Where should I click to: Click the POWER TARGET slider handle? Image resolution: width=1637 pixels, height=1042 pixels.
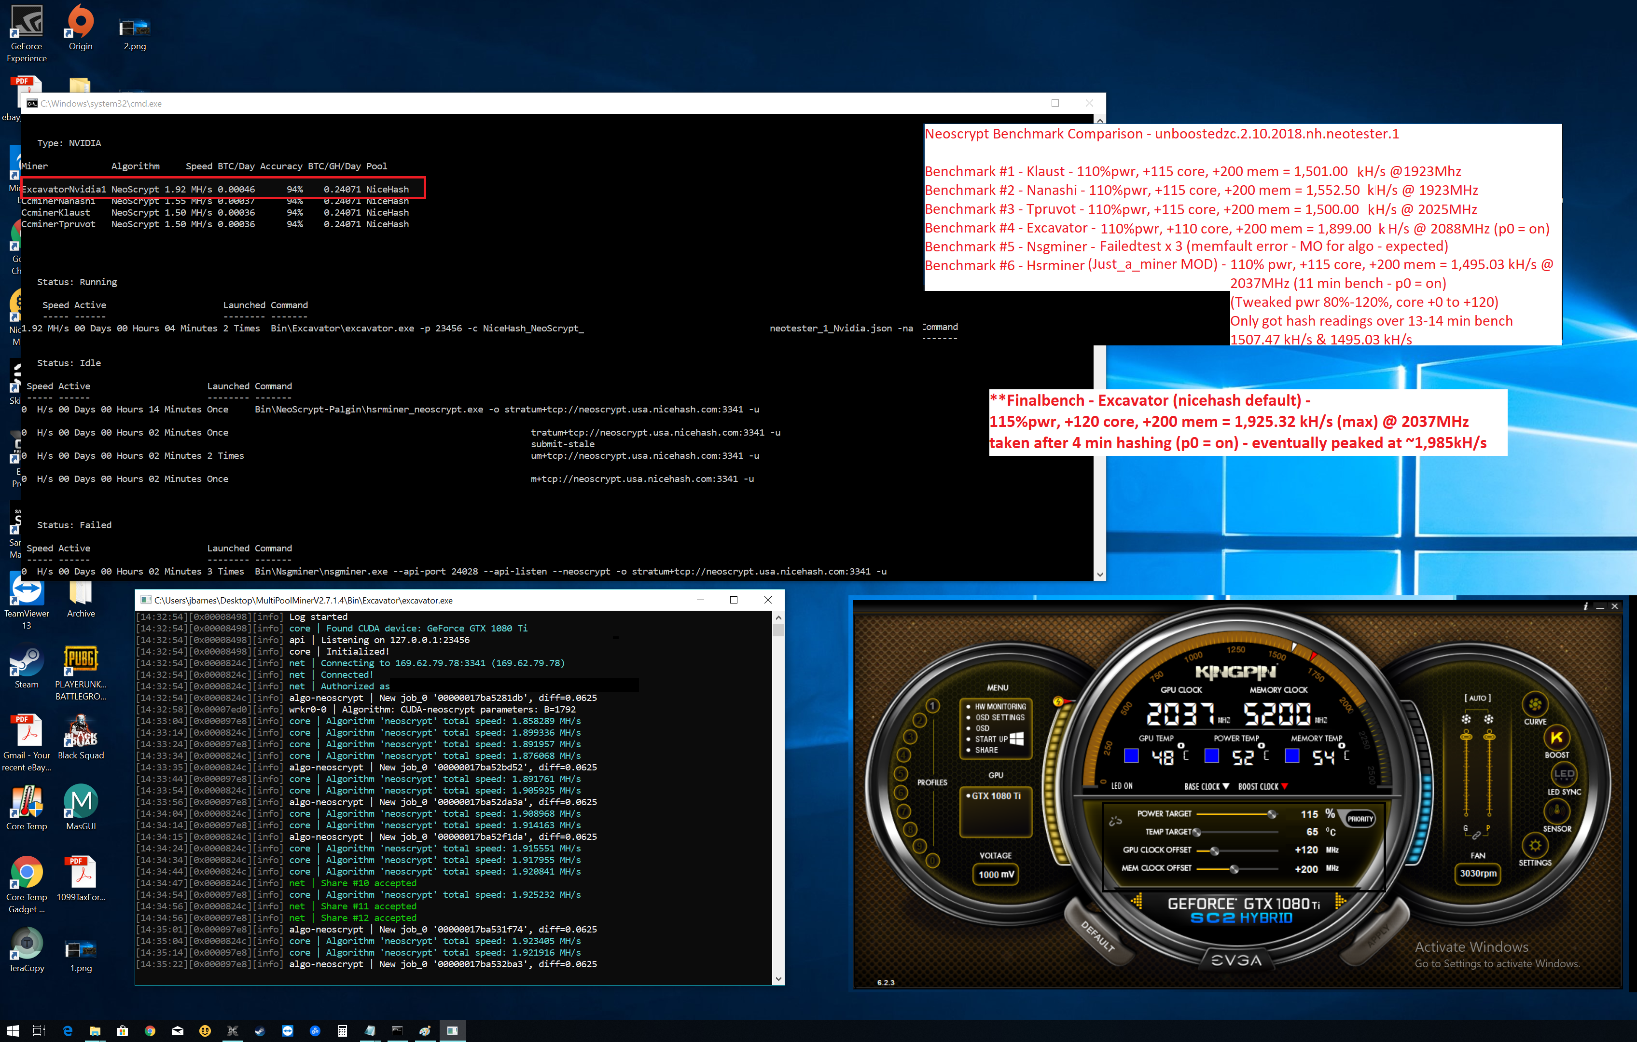click(1271, 814)
